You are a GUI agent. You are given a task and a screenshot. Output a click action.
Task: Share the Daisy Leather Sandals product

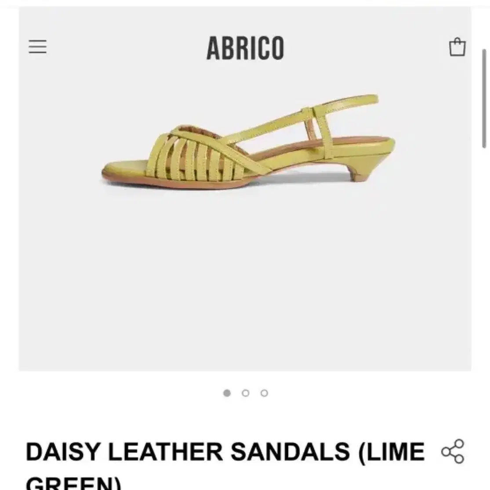453,451
